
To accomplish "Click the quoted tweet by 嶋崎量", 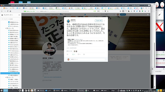I will (86, 42).
